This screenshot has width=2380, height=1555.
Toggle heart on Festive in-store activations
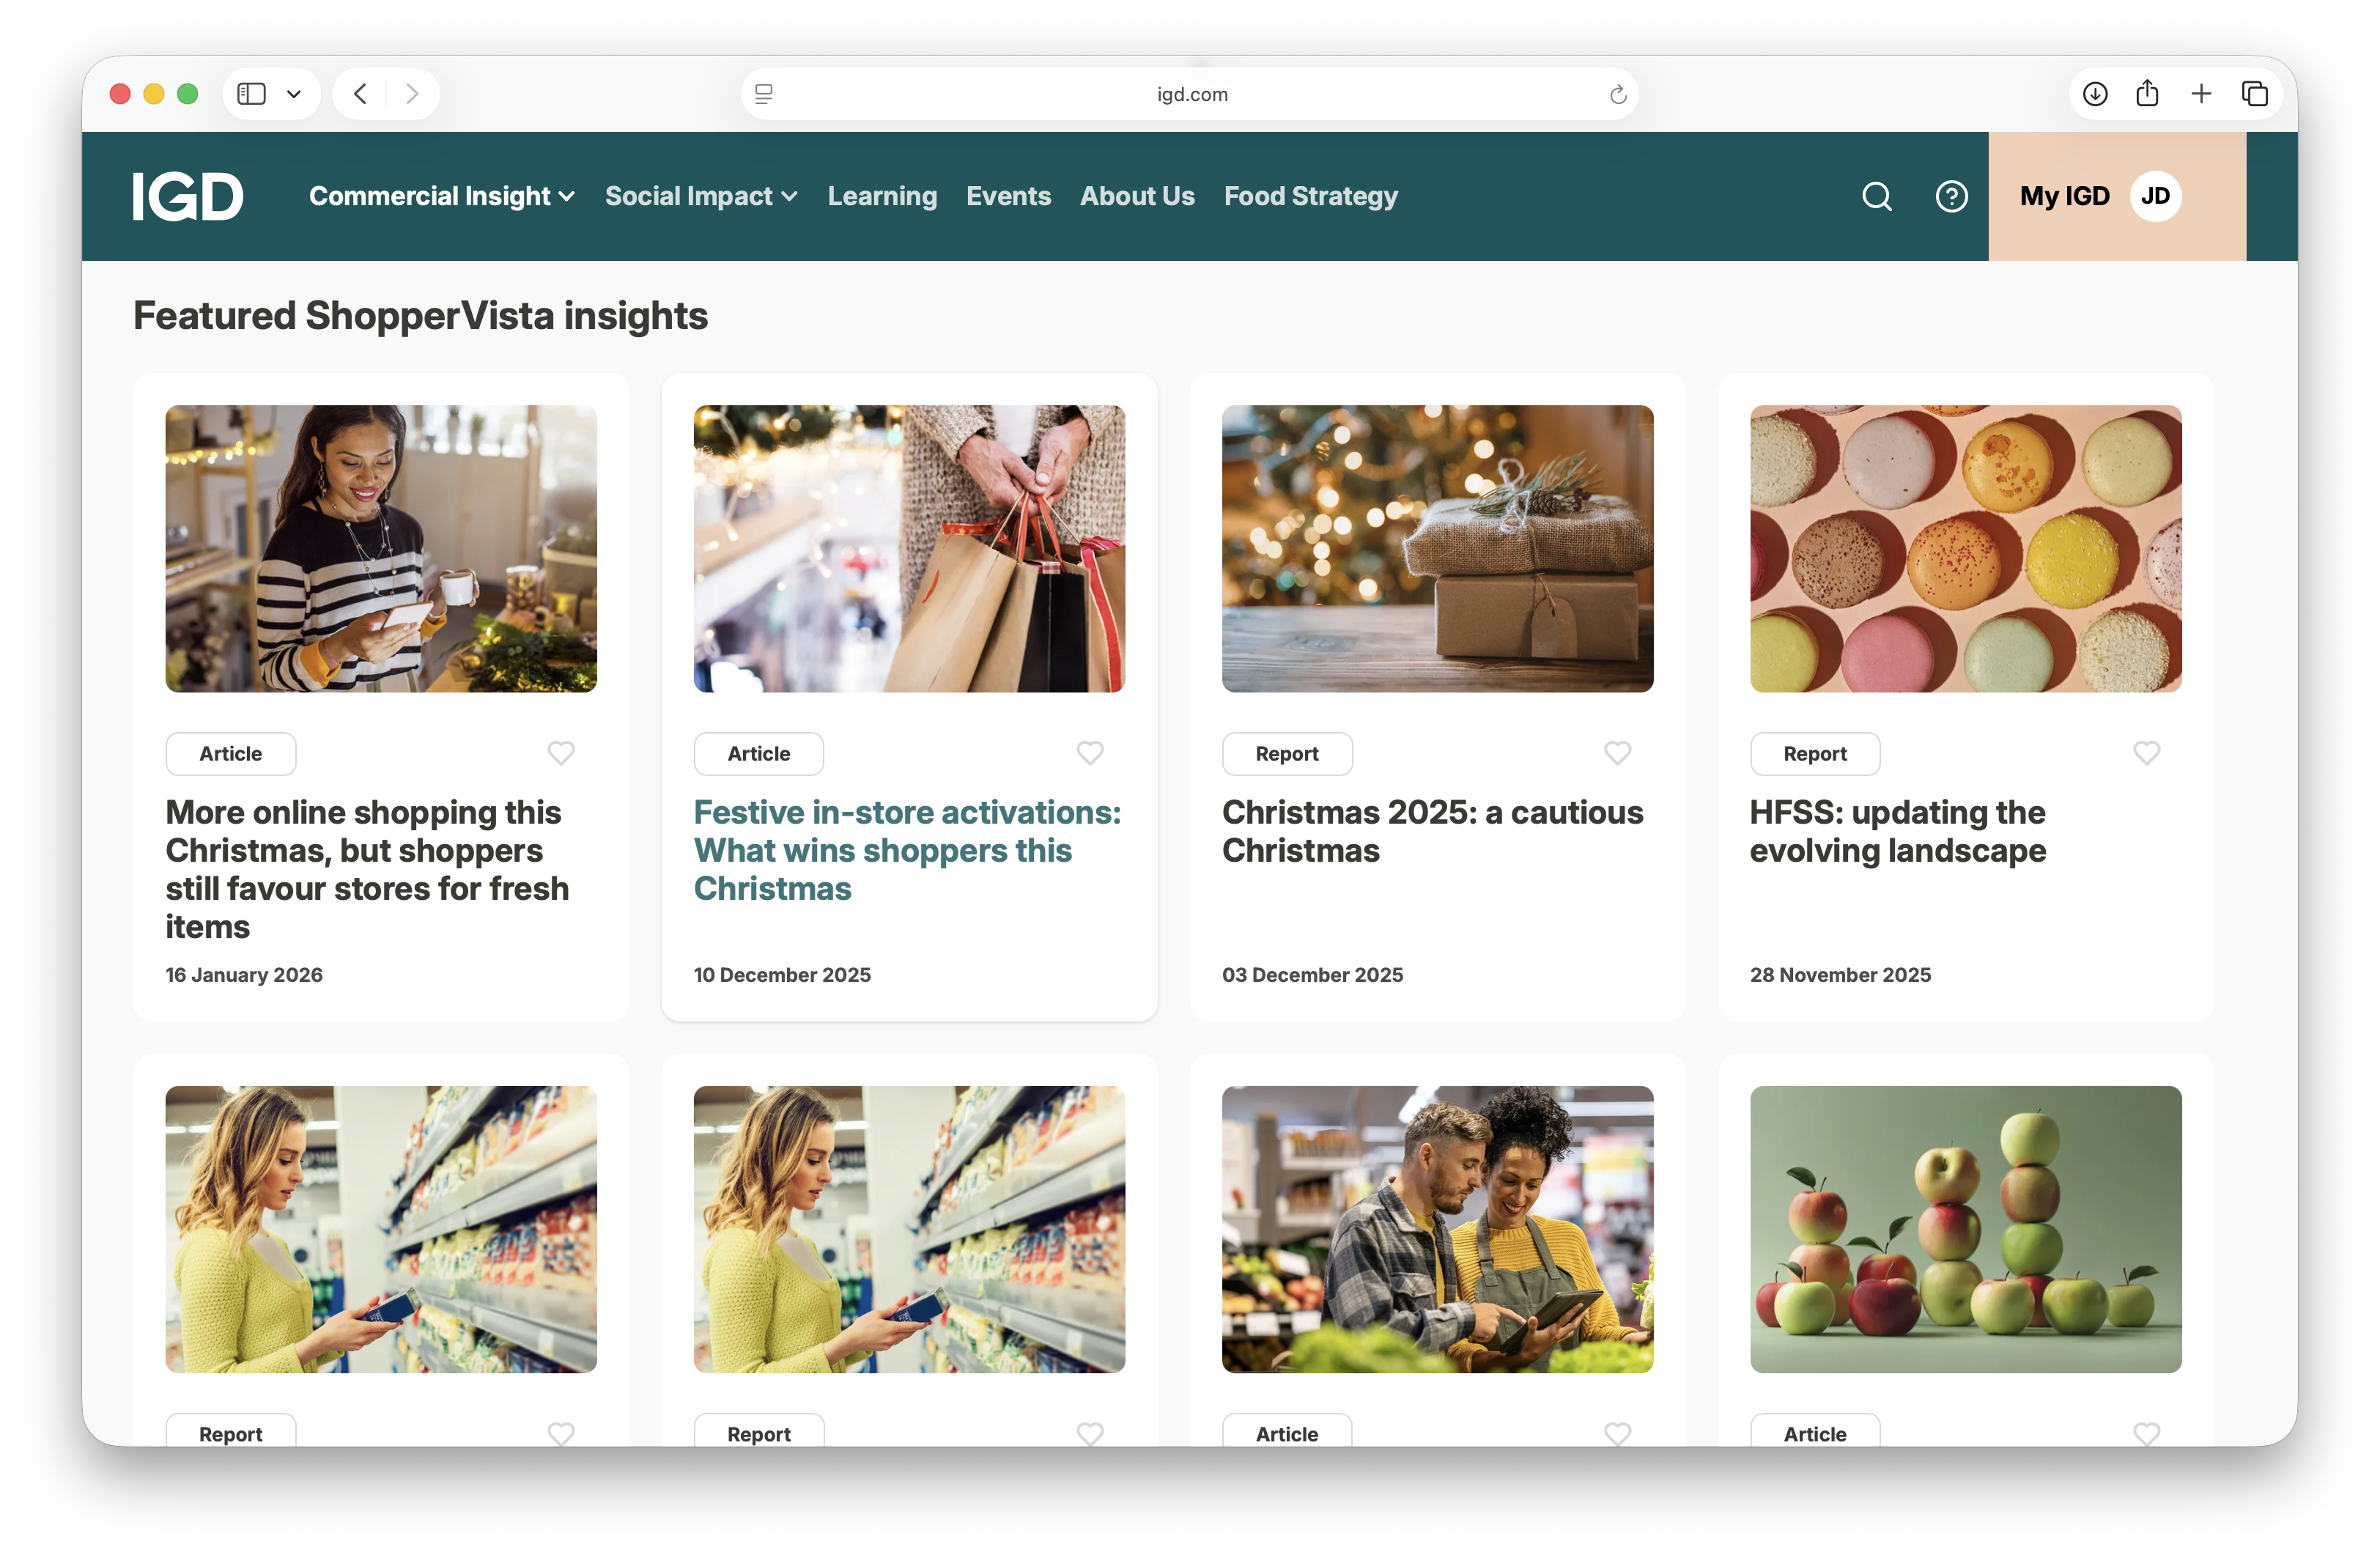click(1090, 753)
